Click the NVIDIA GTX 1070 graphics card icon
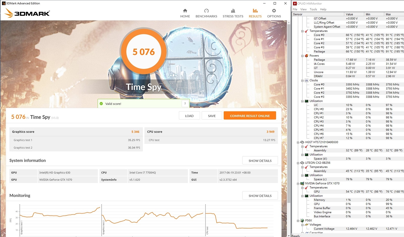Image resolution: width=404 pixels, height=237 pixels. pyautogui.click(x=302, y=183)
